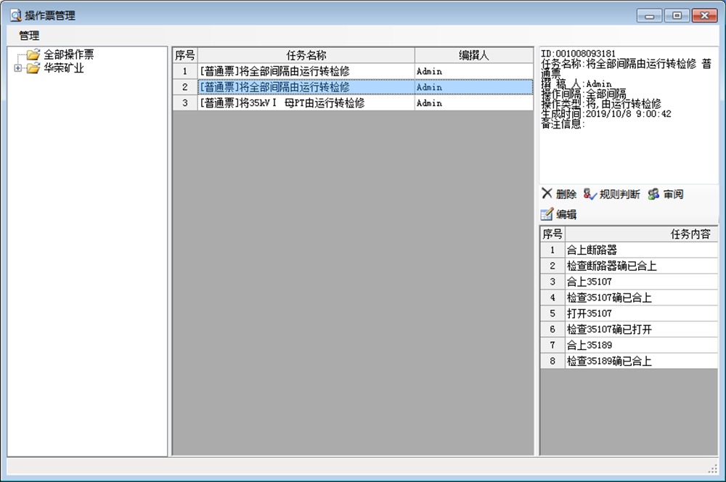Select the 打开35107 step row

point(590,314)
